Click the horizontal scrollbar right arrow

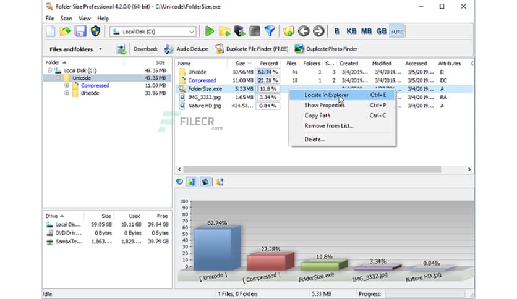tap(469, 169)
